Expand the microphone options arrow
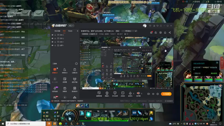Image resolution: width=224 pixels, height=126 pixels. tap(134, 94)
